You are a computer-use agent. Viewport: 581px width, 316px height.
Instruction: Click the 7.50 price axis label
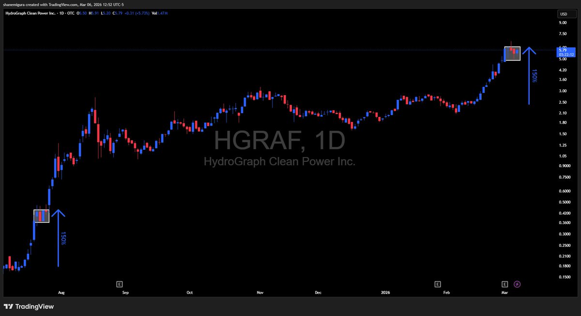(x=563, y=34)
